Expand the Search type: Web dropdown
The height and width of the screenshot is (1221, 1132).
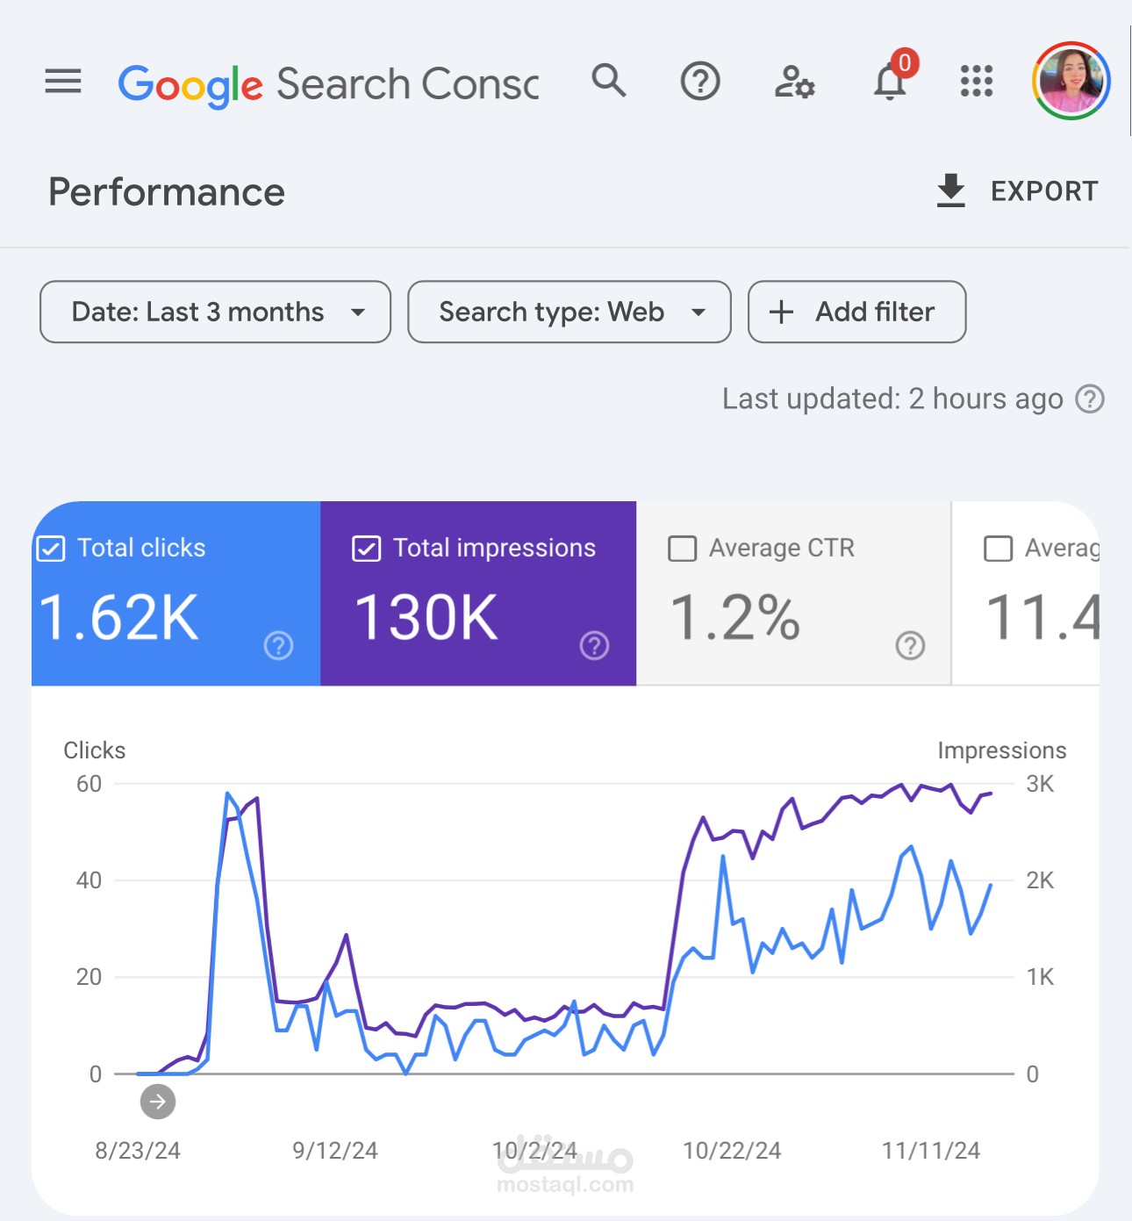(570, 312)
